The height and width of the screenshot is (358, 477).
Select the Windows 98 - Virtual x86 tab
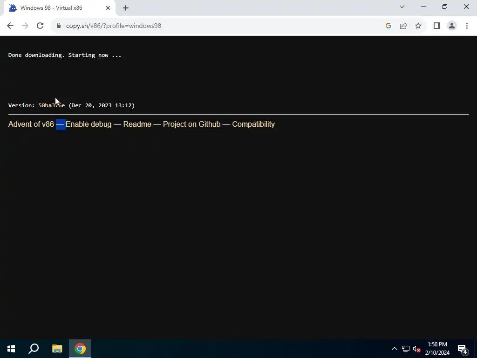59,8
